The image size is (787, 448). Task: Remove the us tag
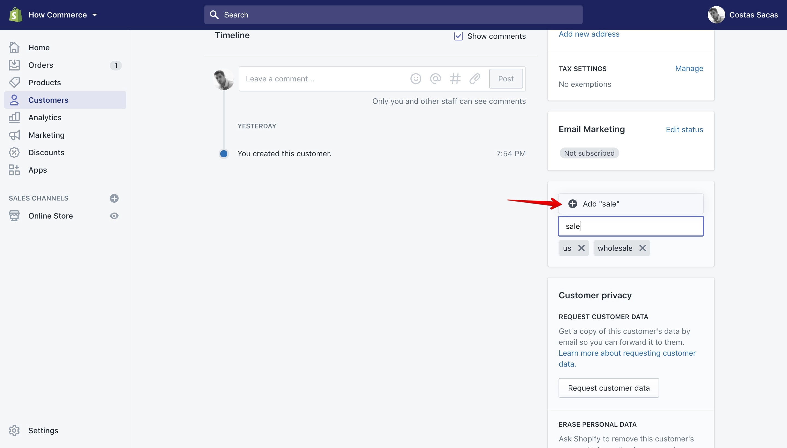coord(582,248)
